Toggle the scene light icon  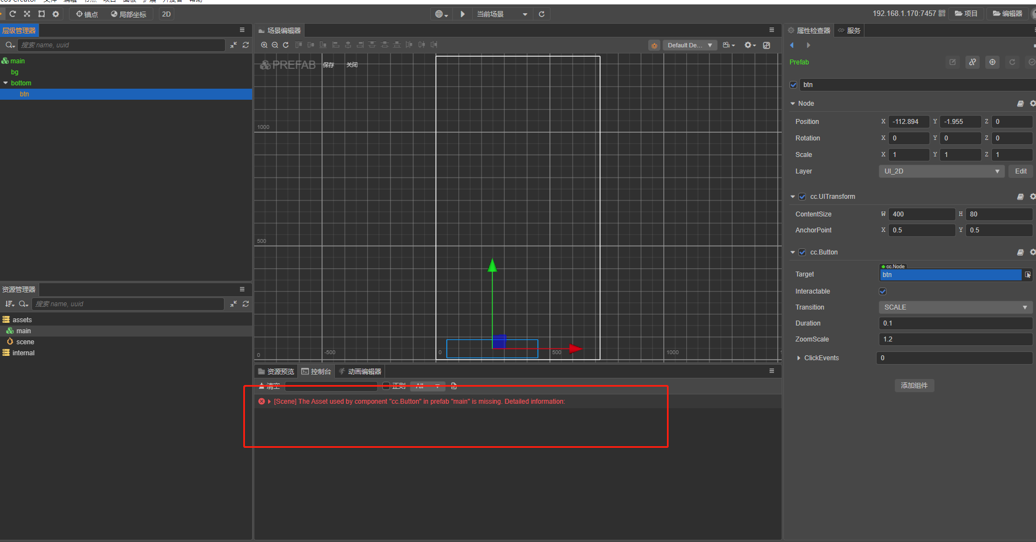[x=654, y=46]
